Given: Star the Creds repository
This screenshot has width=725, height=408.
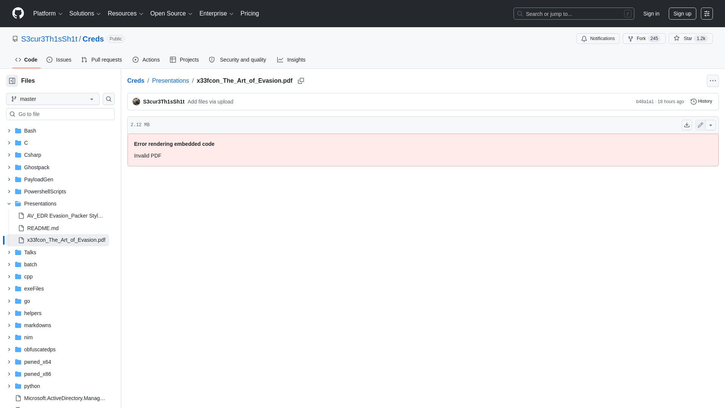Looking at the screenshot, I should tap(691, 39).
